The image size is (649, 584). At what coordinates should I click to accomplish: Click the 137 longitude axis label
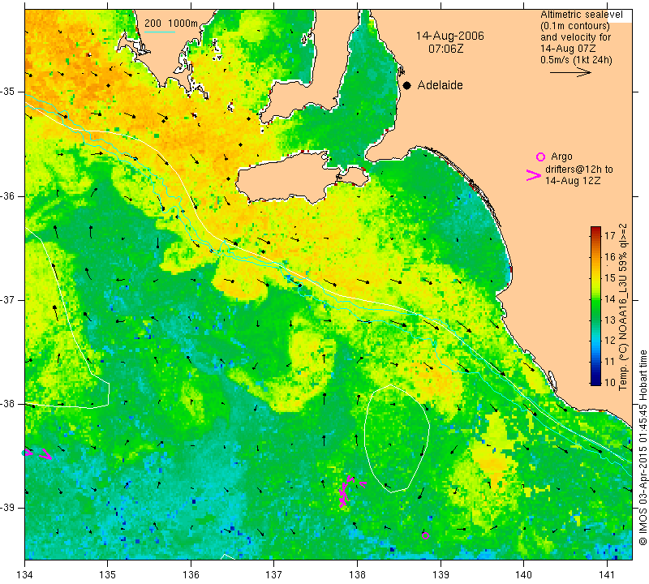coord(273,574)
